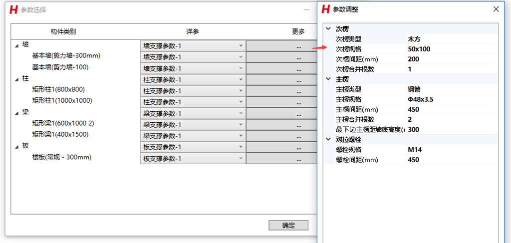Click more button for 矩形柱1(1000x1000)
511x243 pixels.
pyautogui.click(x=281, y=102)
